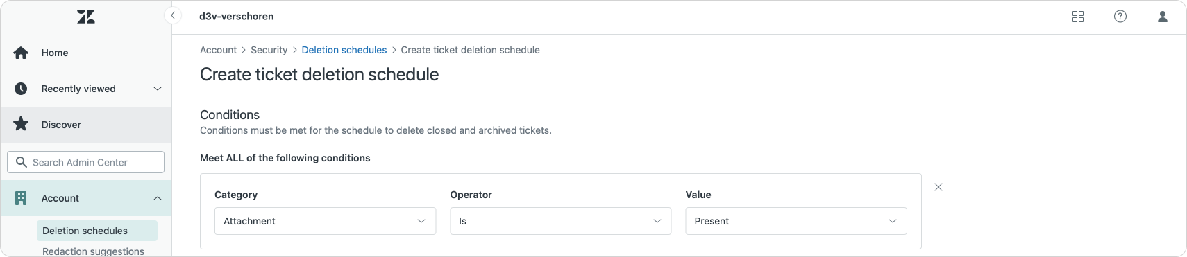Select Redaction suggestions in the sidebar
Viewport: 1187px width, 257px height.
coord(93,251)
